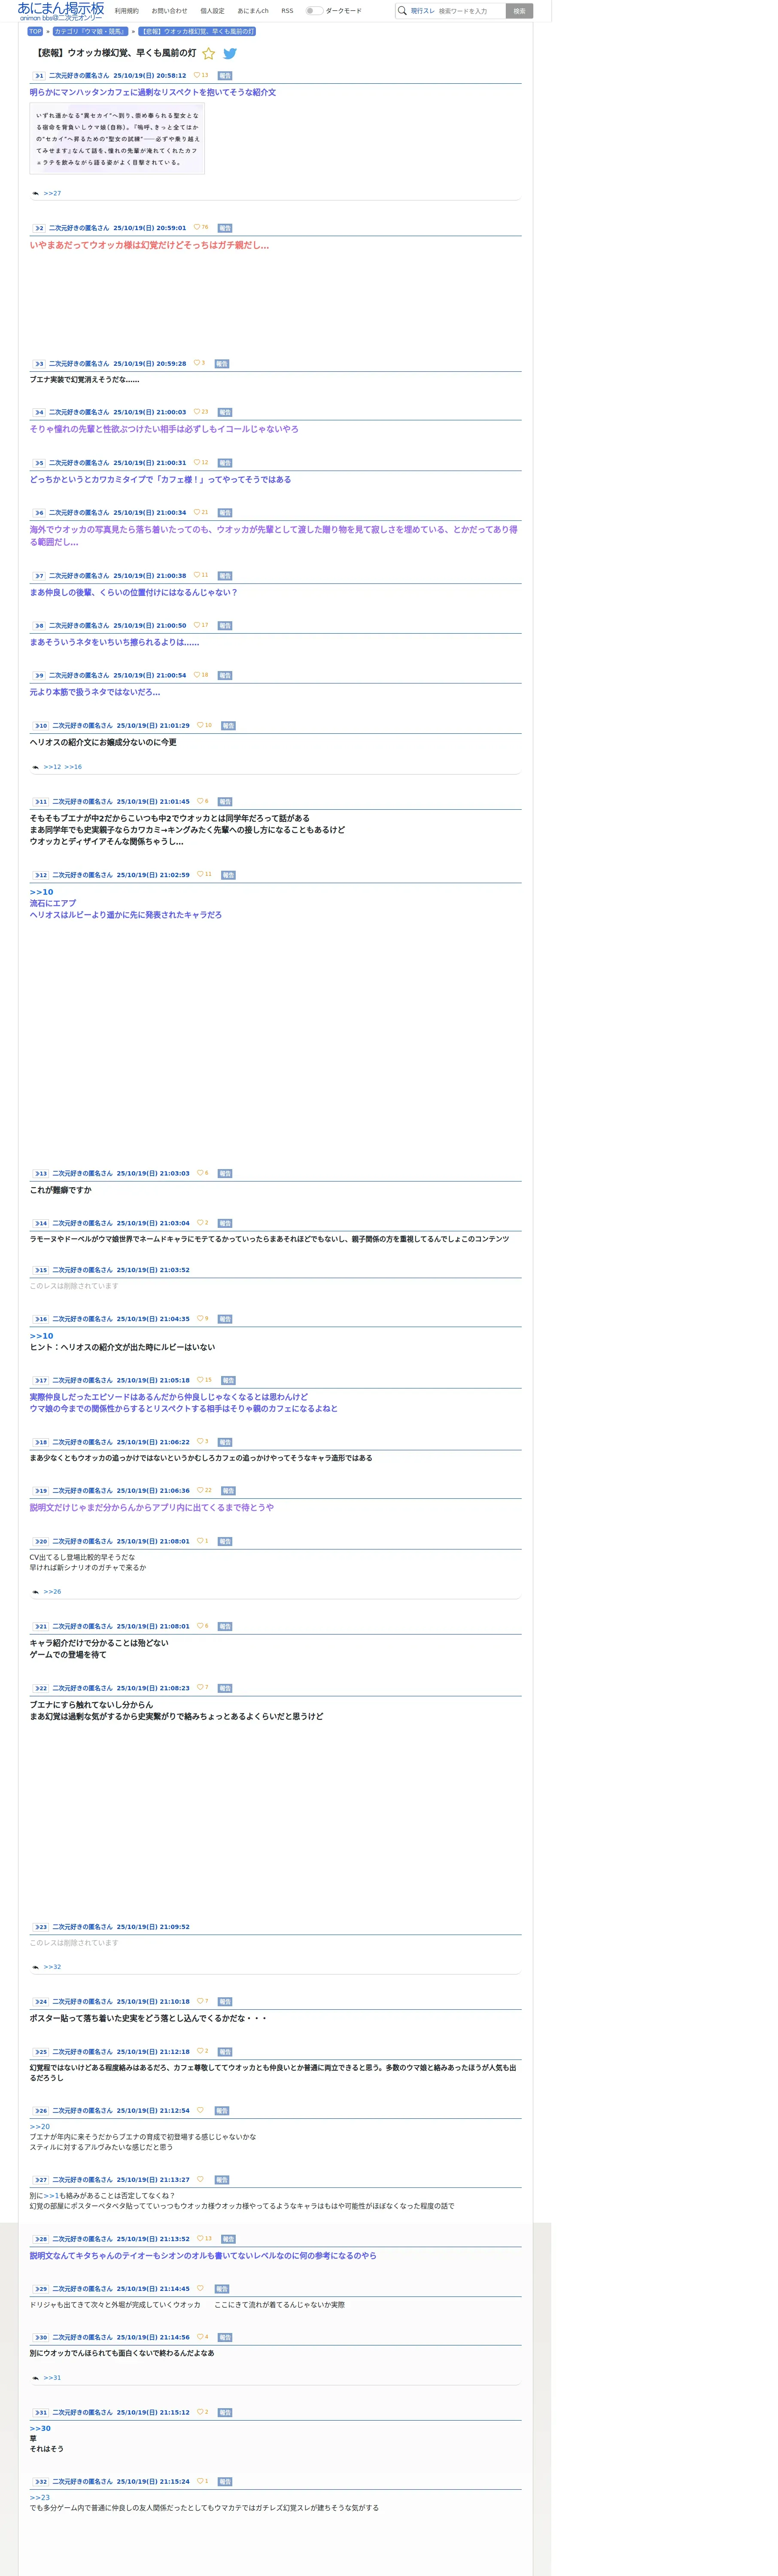Click the search keyword input field
Viewport: 778px width, 2576px height.
click(470, 11)
